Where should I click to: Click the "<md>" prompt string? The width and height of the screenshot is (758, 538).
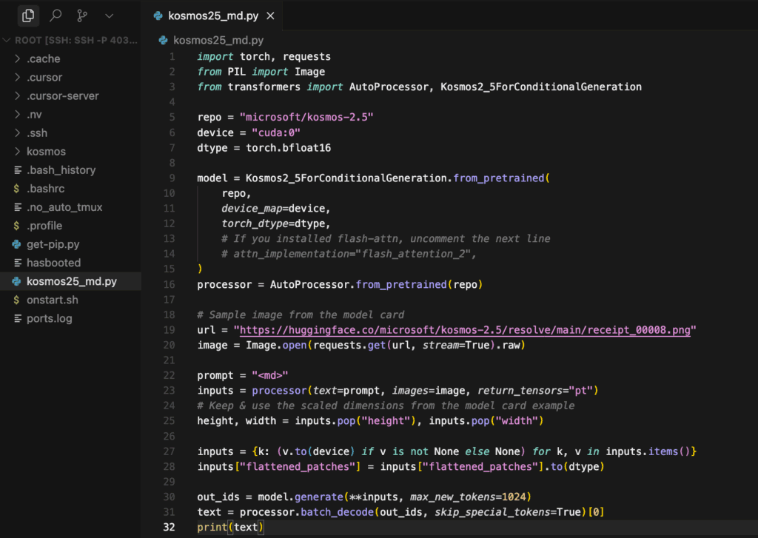(269, 376)
